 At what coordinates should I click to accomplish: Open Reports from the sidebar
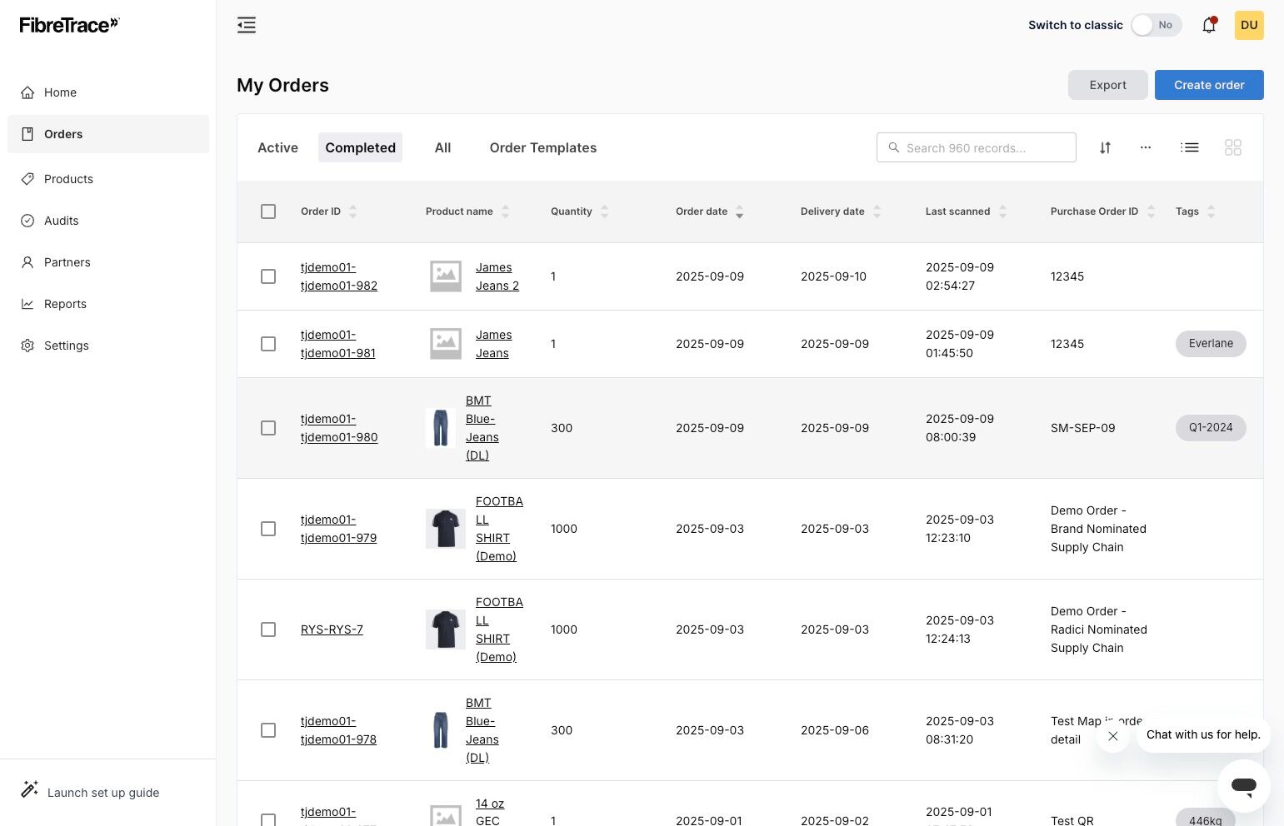click(x=108, y=304)
